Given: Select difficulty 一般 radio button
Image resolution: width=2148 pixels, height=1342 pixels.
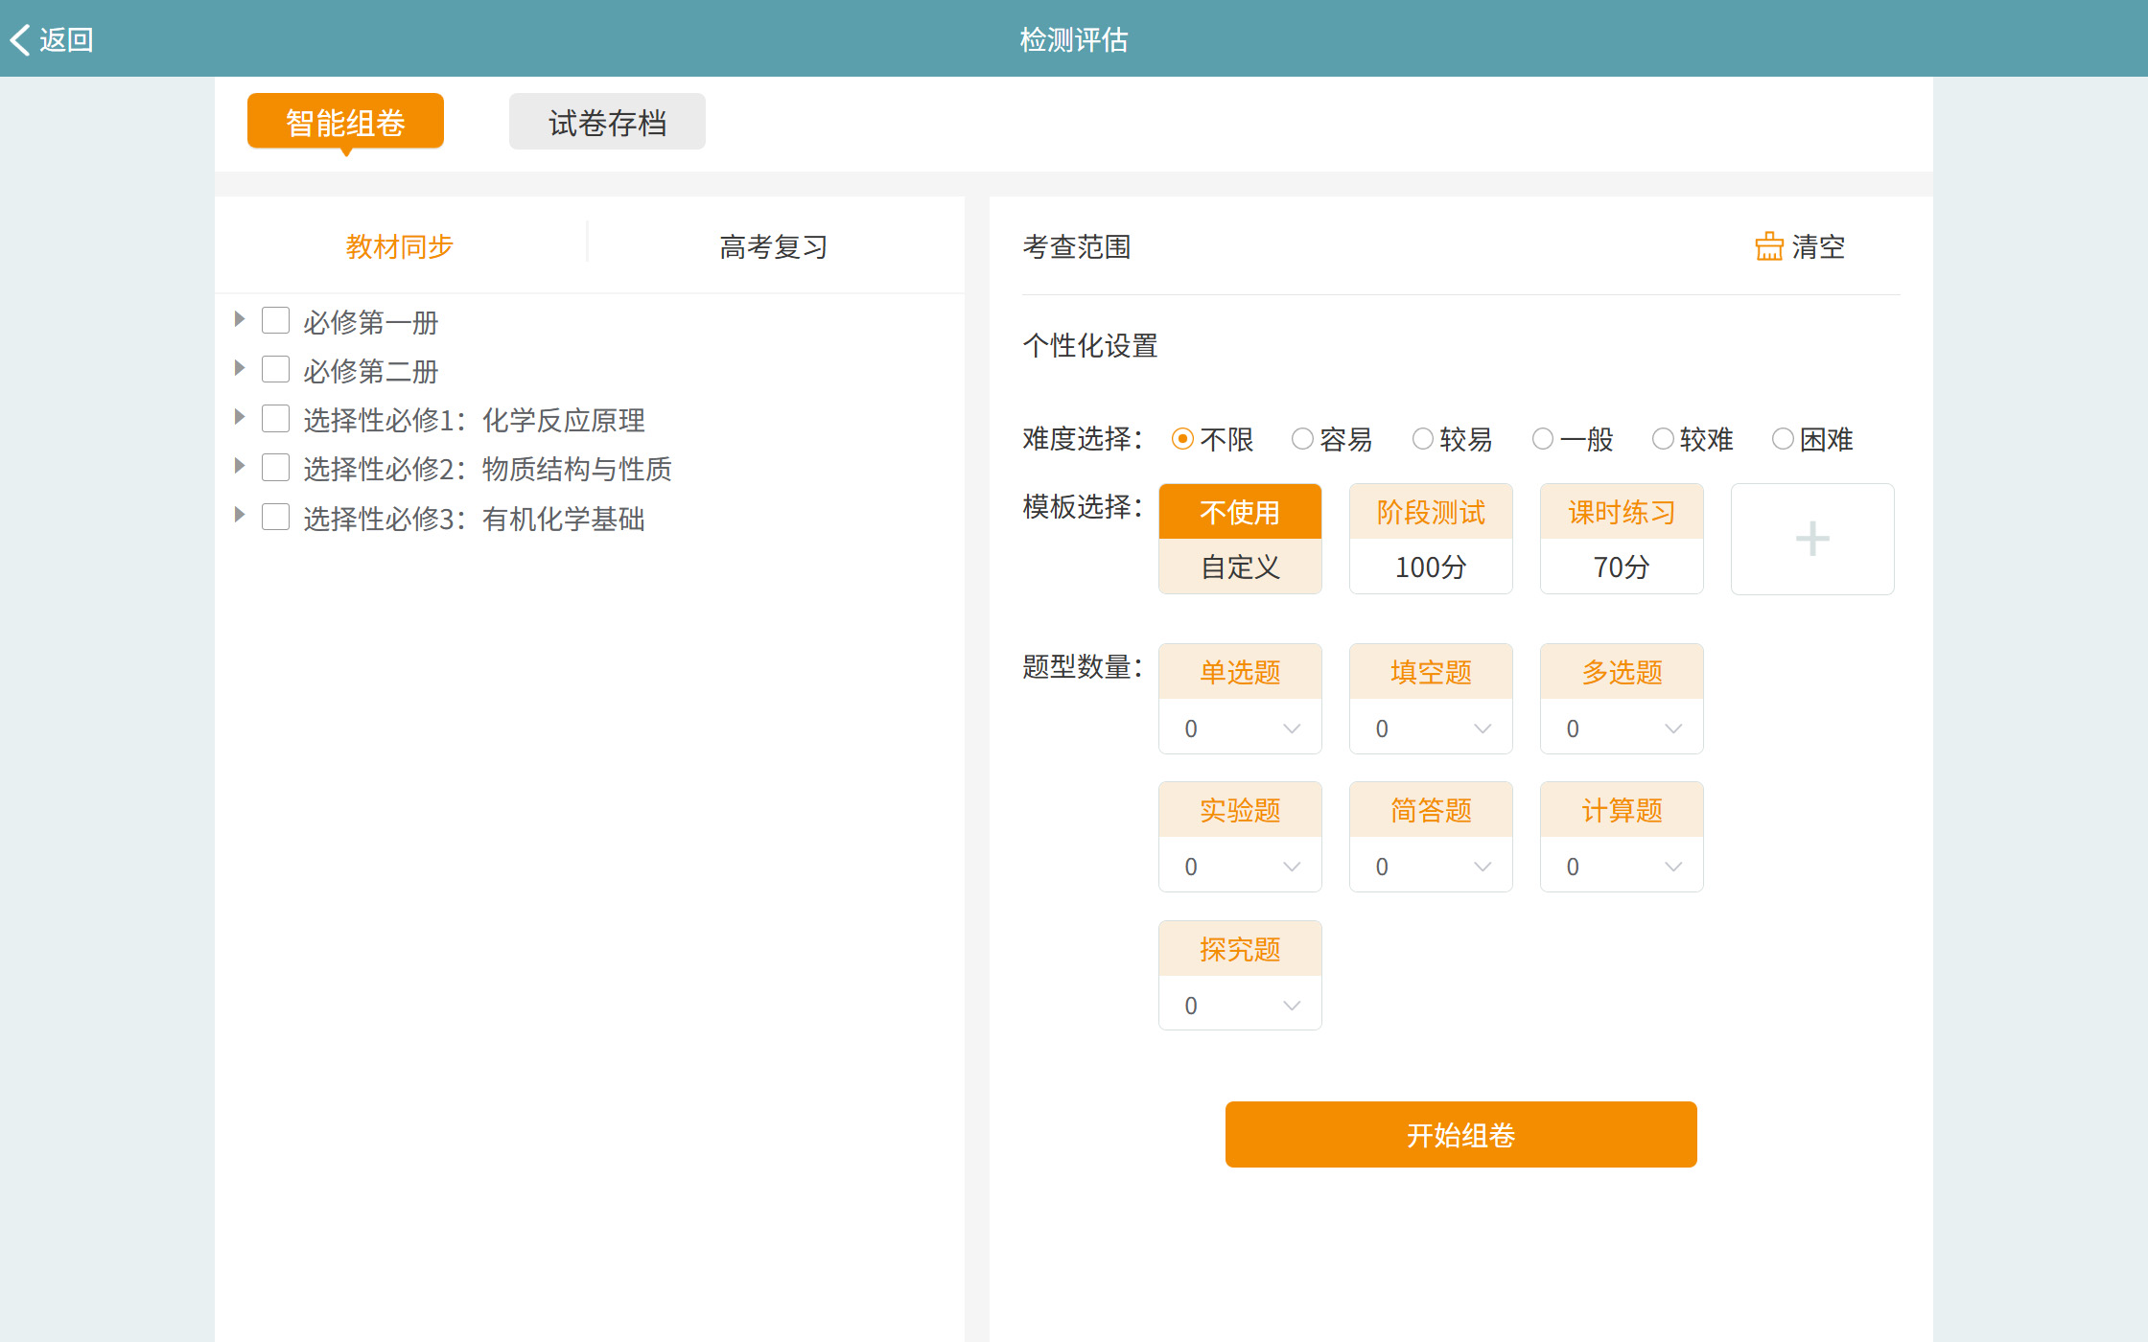Looking at the screenshot, I should (x=1543, y=439).
